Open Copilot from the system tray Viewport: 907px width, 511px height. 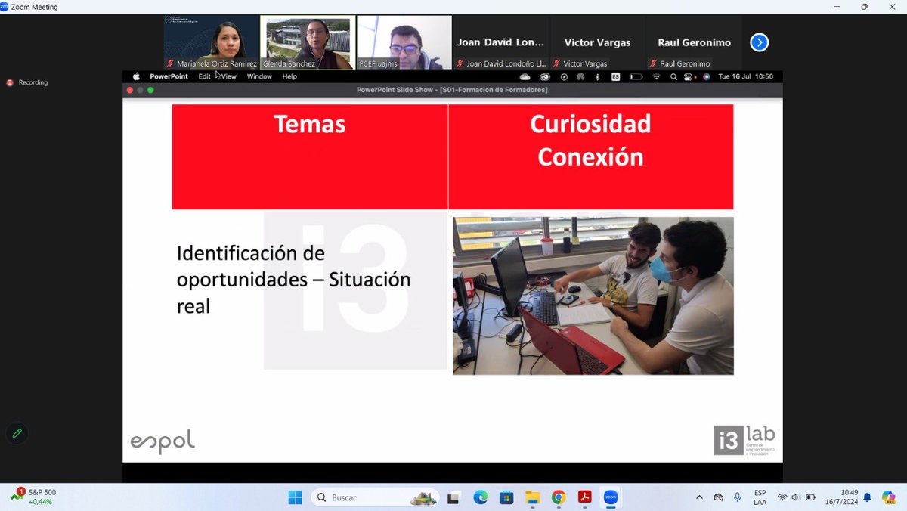[890, 497]
